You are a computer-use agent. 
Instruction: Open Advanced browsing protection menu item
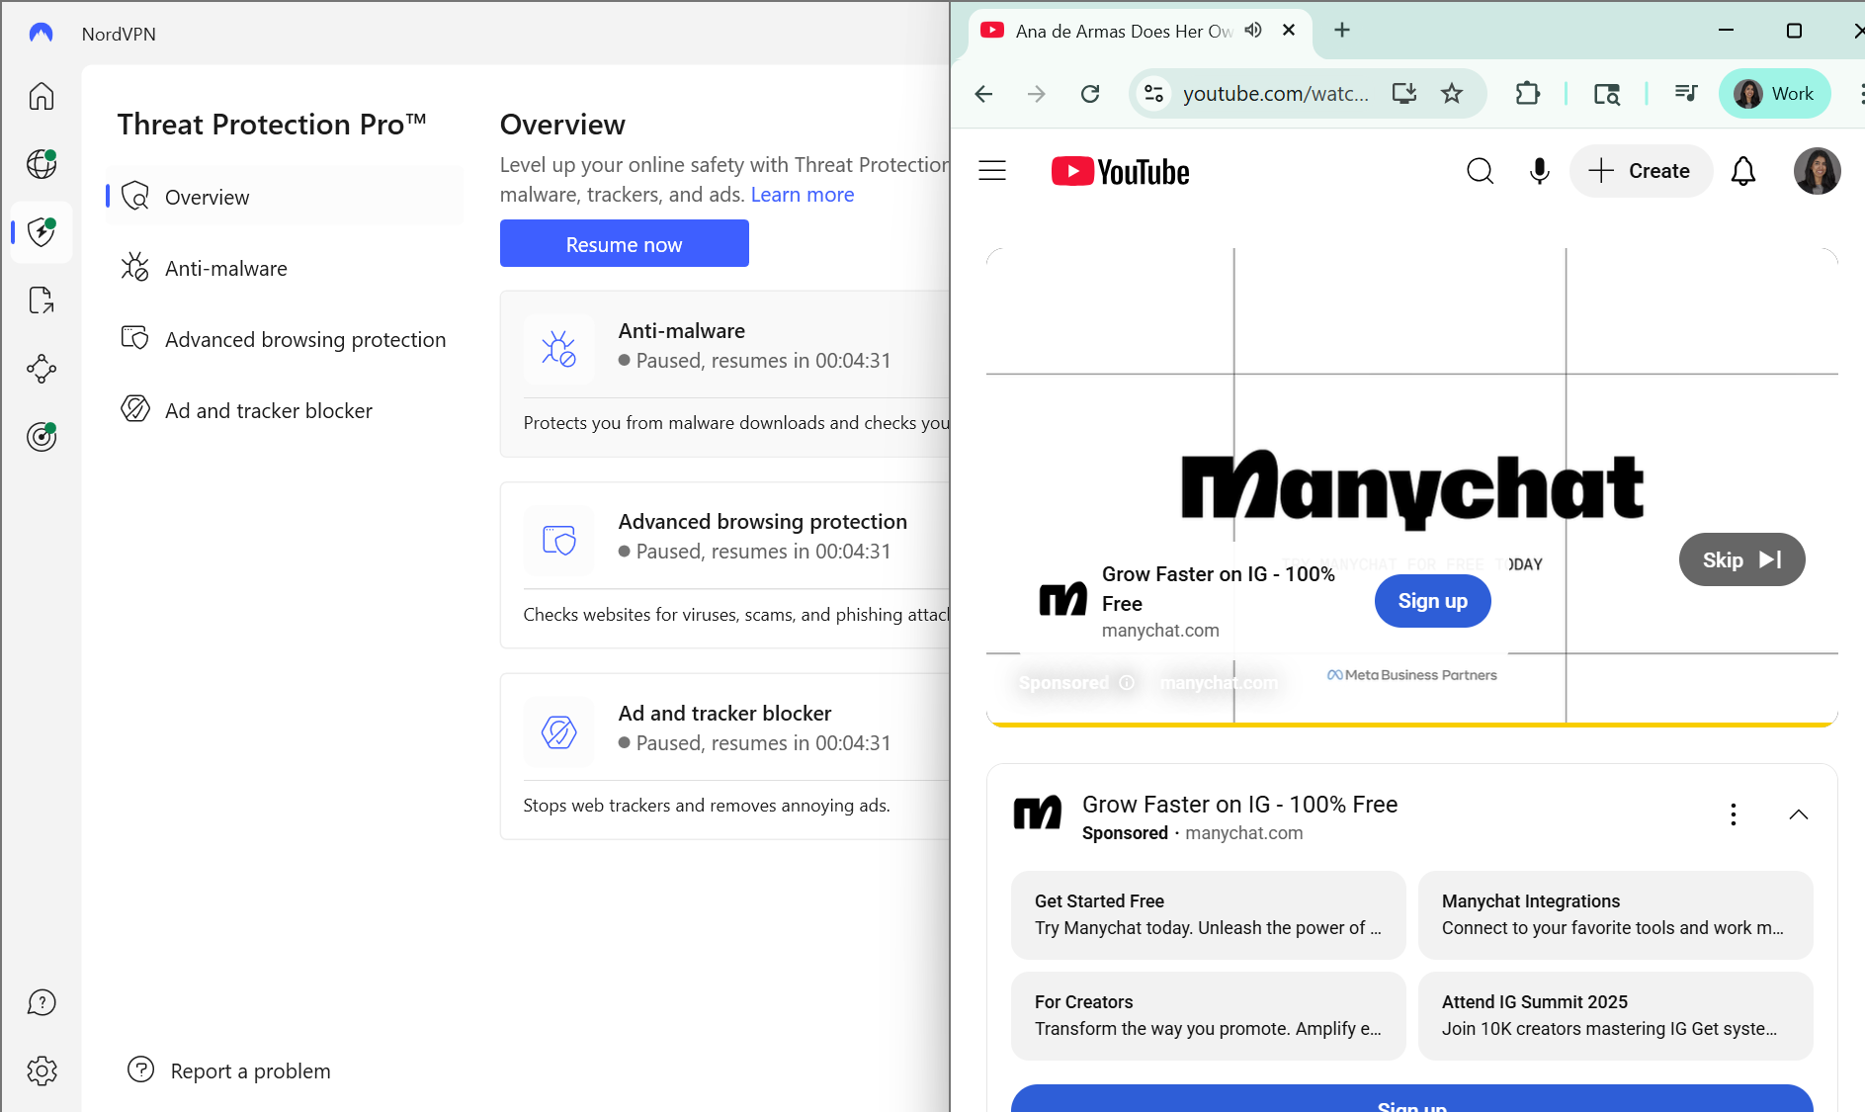(x=285, y=339)
